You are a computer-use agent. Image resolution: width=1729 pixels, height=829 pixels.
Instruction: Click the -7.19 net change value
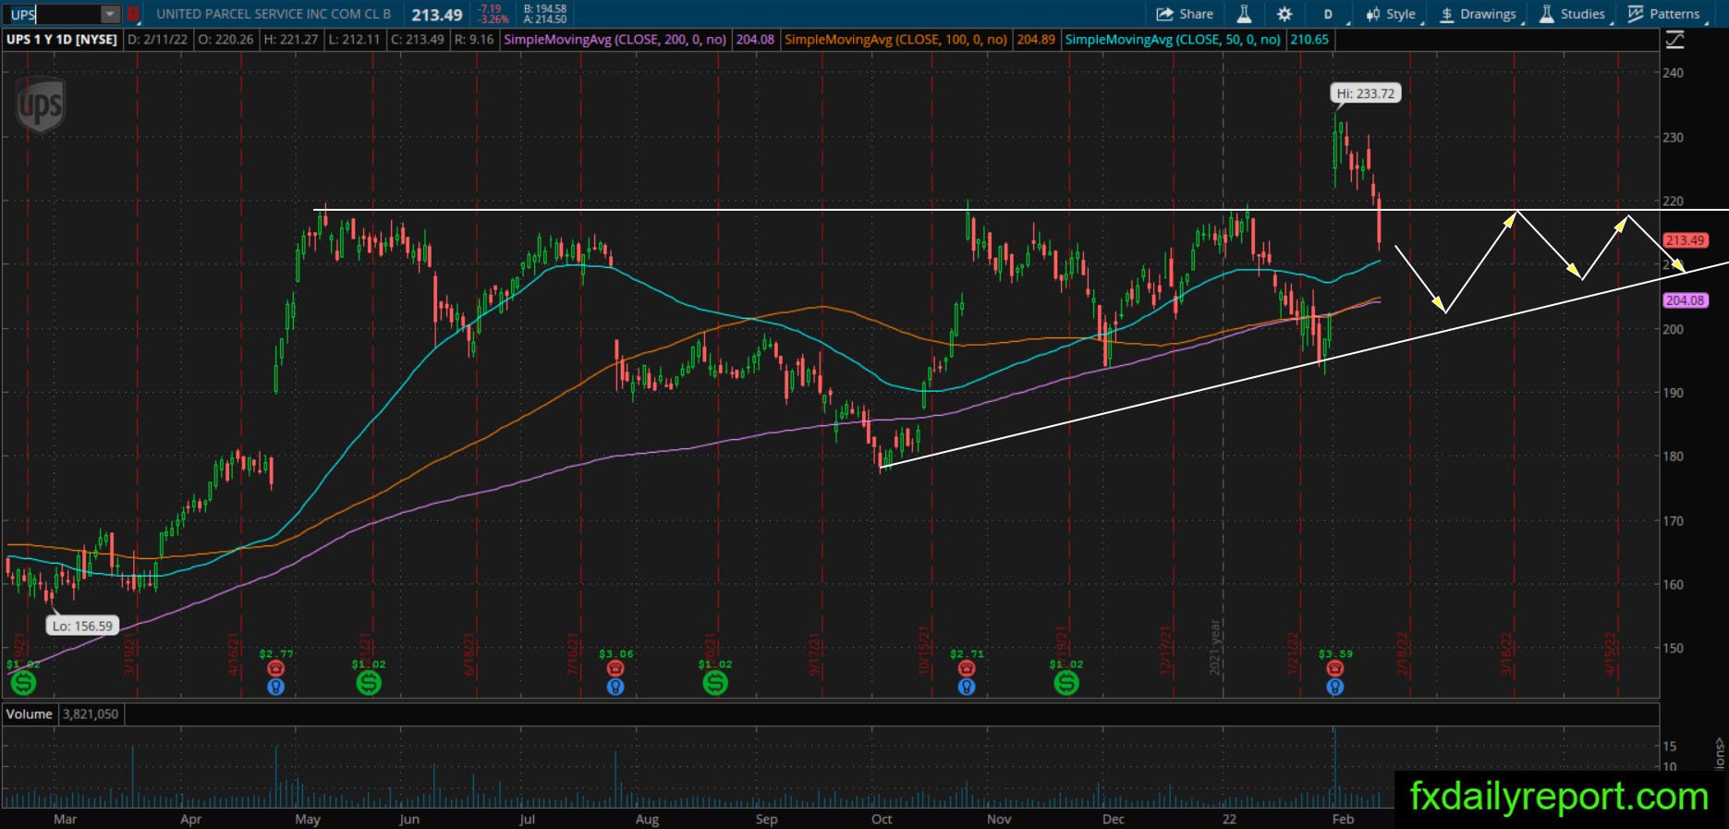pyautogui.click(x=489, y=9)
